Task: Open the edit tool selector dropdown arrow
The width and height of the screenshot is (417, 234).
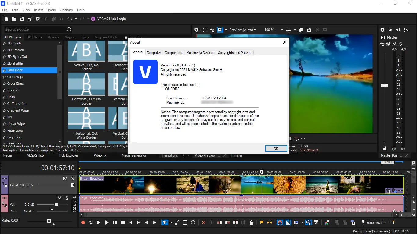Action: [x=171, y=223]
